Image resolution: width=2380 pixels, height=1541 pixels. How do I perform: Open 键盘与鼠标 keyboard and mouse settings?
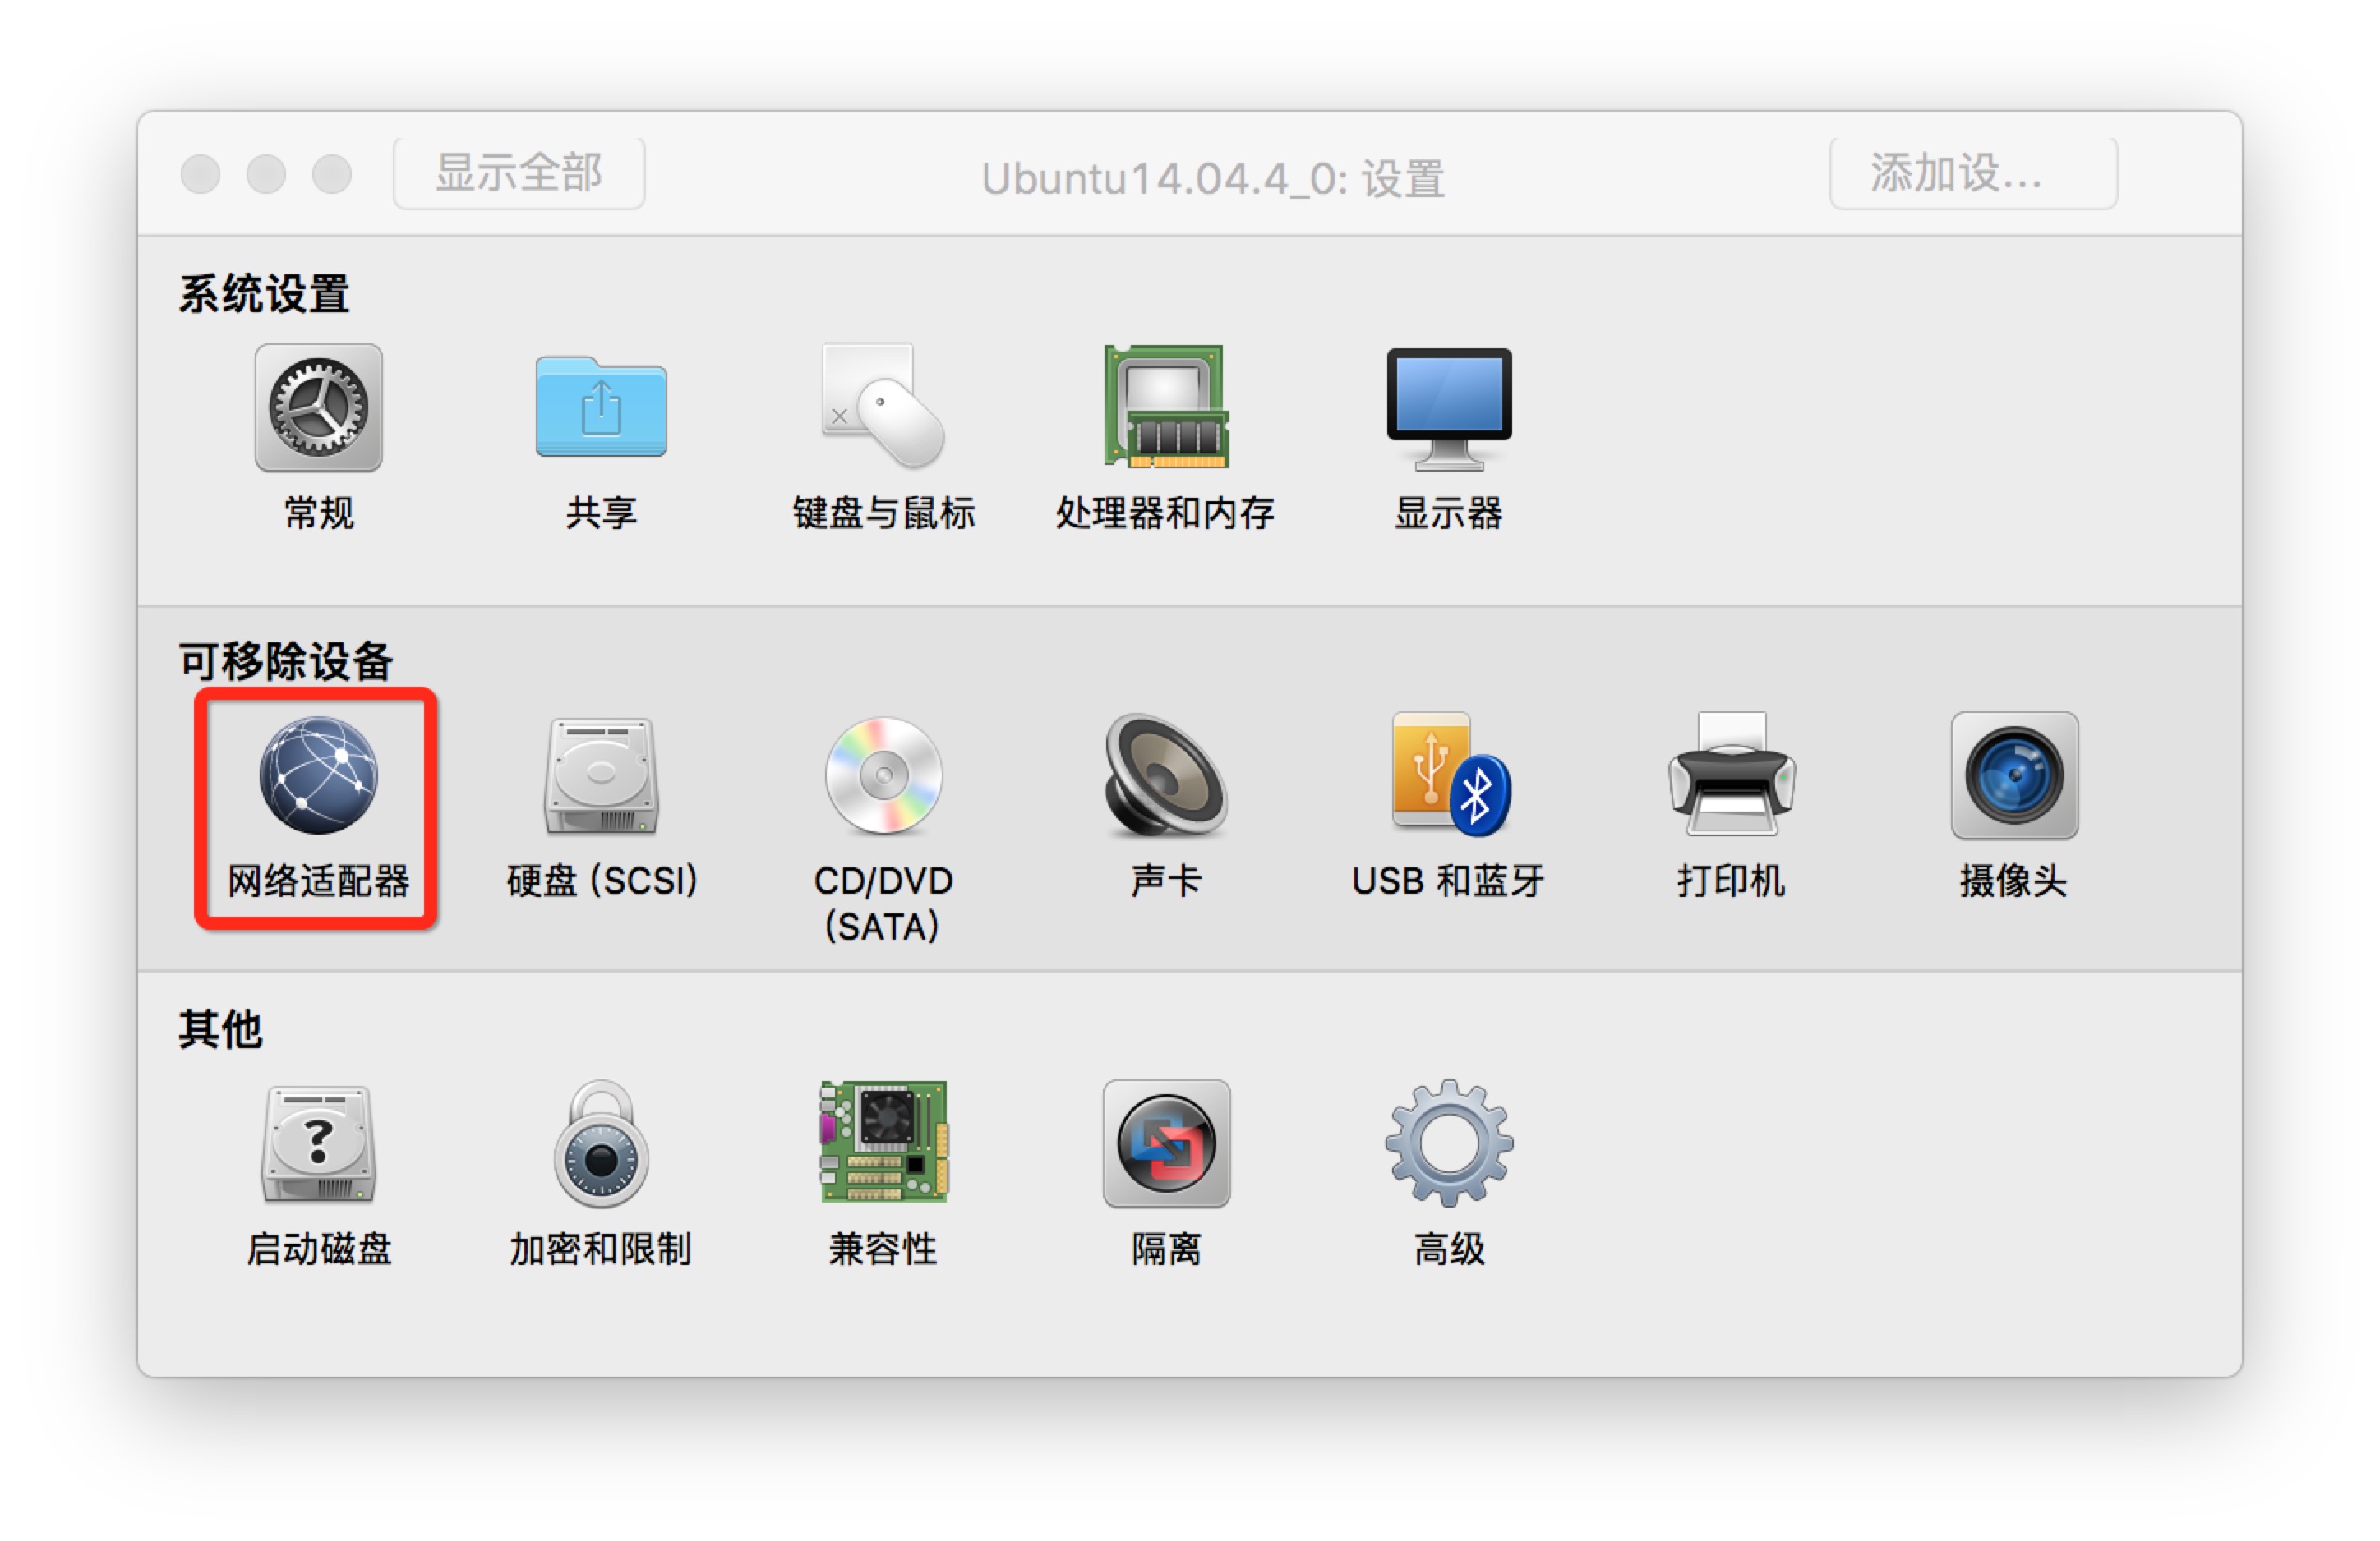pyautogui.click(x=883, y=406)
